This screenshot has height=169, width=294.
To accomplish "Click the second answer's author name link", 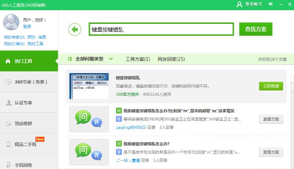I will (128, 160).
